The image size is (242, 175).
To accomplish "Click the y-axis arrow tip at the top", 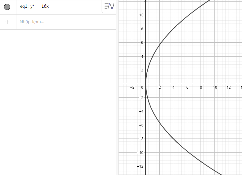I will point(146,1).
